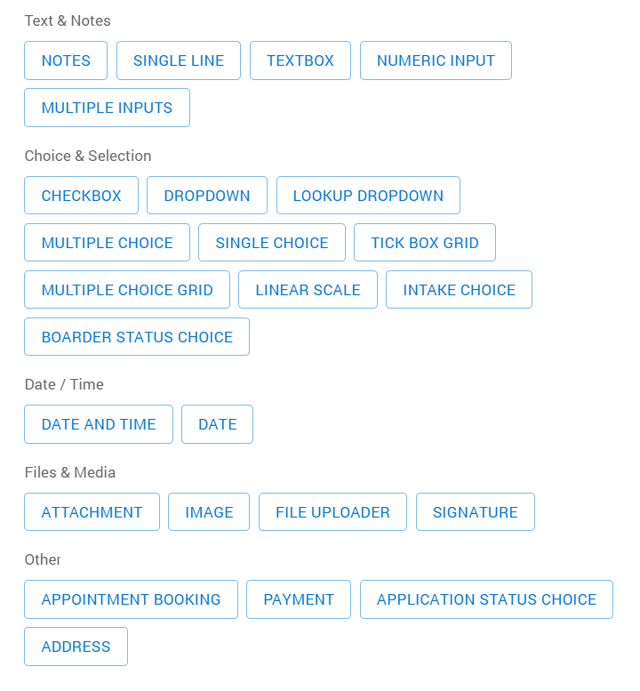Choose the FILE UPLOADER field type
This screenshot has width=640, height=691.
pos(332,512)
